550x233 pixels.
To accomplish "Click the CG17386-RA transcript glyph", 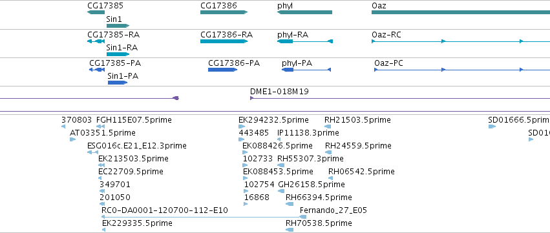I will 224,41.
